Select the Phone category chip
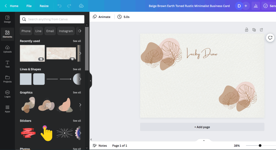Image resolution: width=276 pixels, height=150 pixels. pyautogui.click(x=26, y=31)
